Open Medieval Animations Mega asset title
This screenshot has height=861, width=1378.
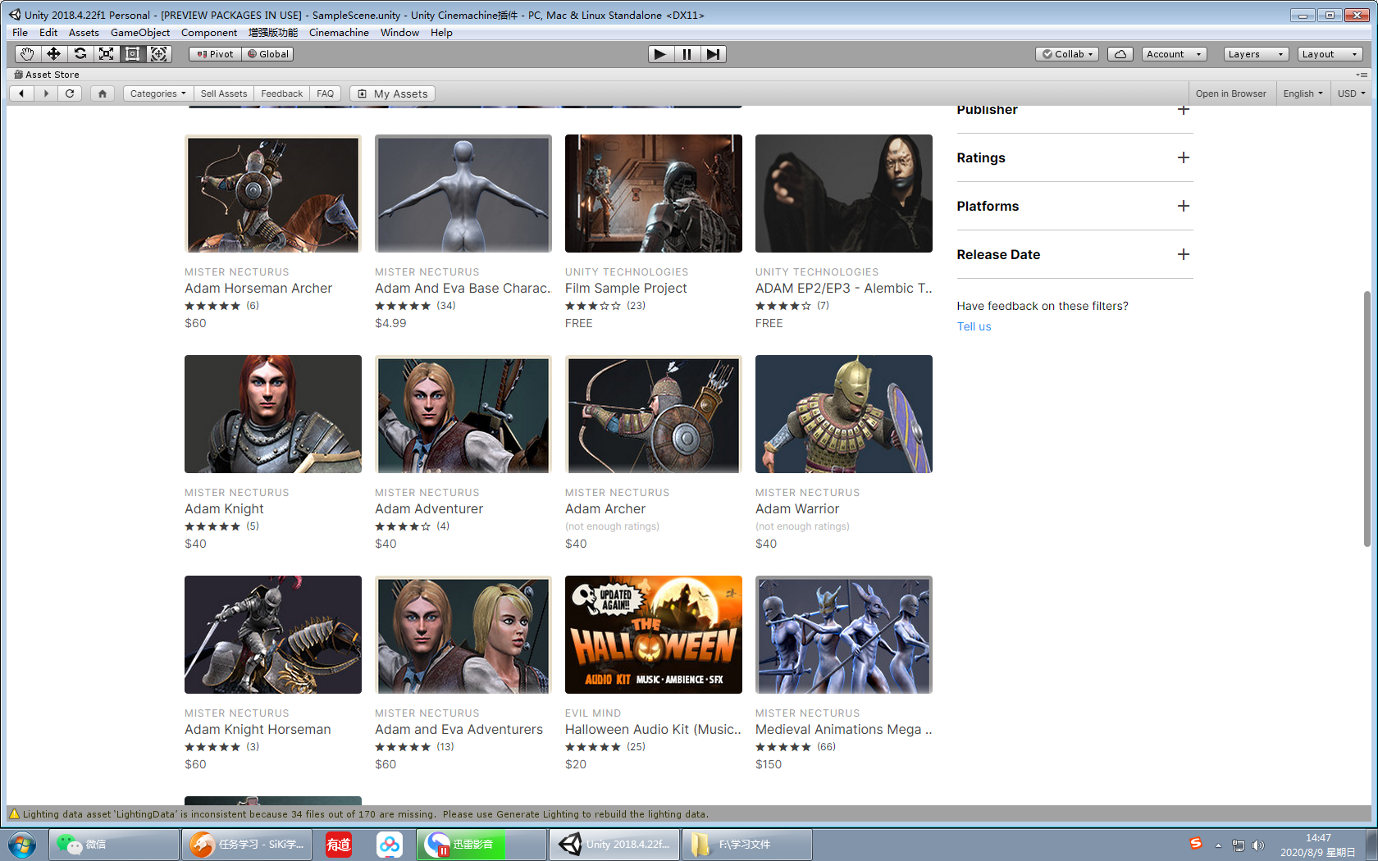pos(844,729)
